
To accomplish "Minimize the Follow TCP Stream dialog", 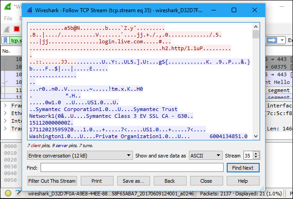I will click(x=214, y=10).
